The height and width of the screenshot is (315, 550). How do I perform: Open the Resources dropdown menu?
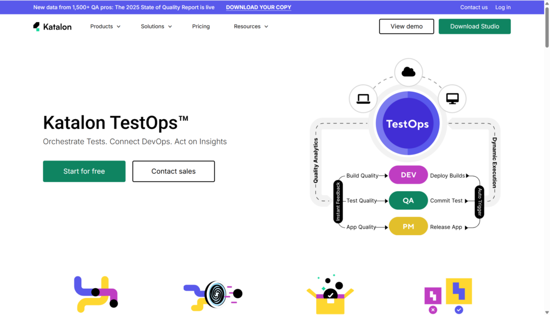251,26
